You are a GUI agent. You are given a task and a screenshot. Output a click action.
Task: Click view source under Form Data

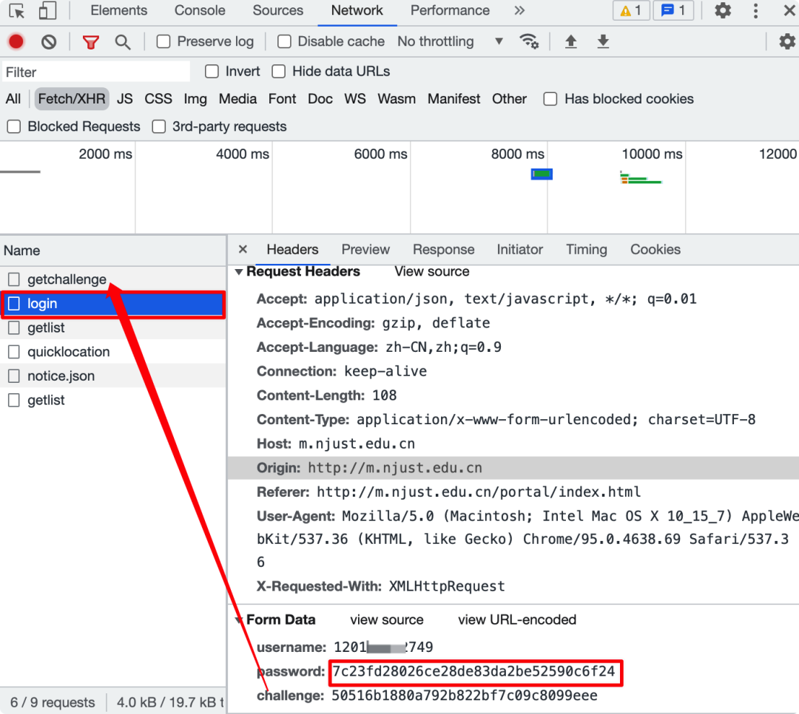(387, 620)
